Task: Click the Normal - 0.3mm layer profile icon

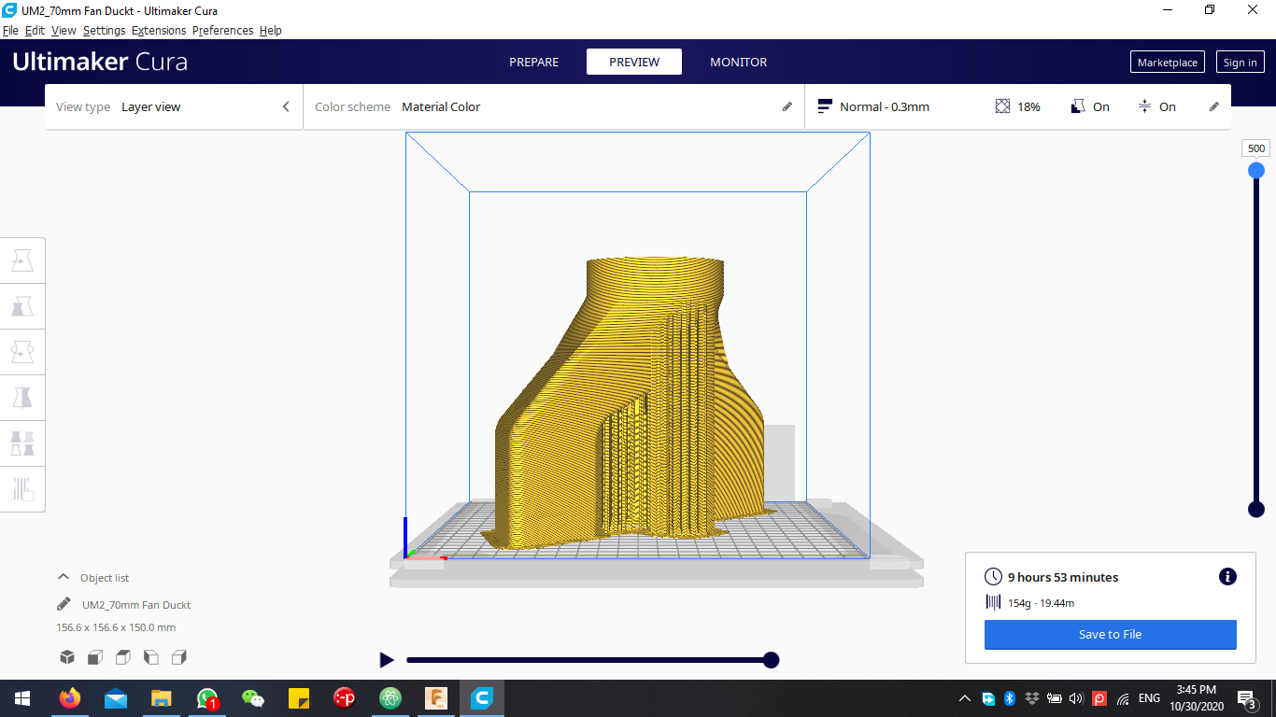Action: (x=825, y=106)
